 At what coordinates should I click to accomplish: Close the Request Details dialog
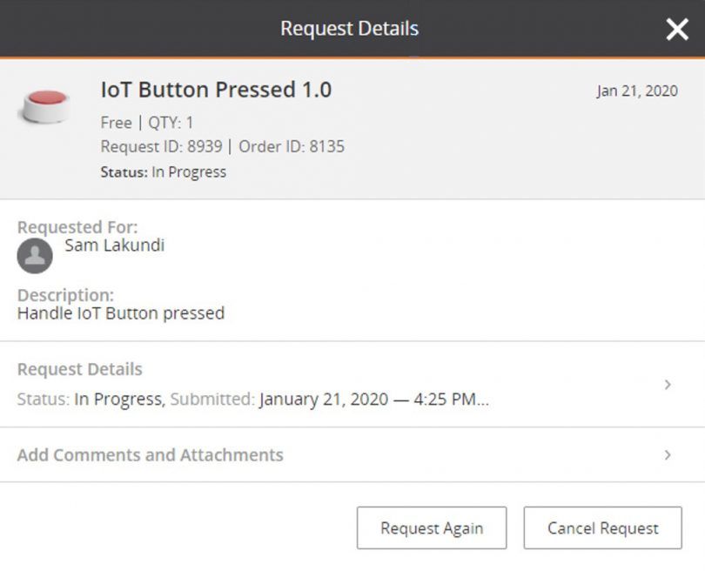[677, 30]
